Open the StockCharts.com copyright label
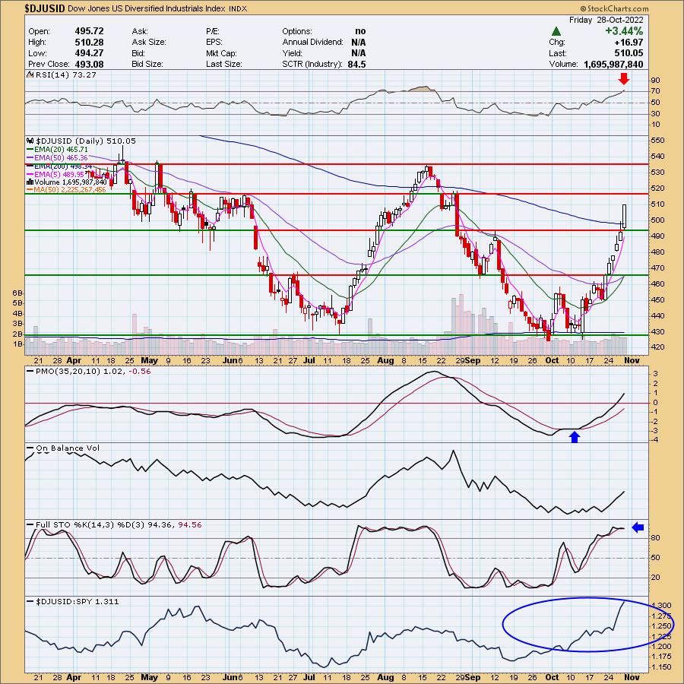684x684 pixels. [614, 8]
